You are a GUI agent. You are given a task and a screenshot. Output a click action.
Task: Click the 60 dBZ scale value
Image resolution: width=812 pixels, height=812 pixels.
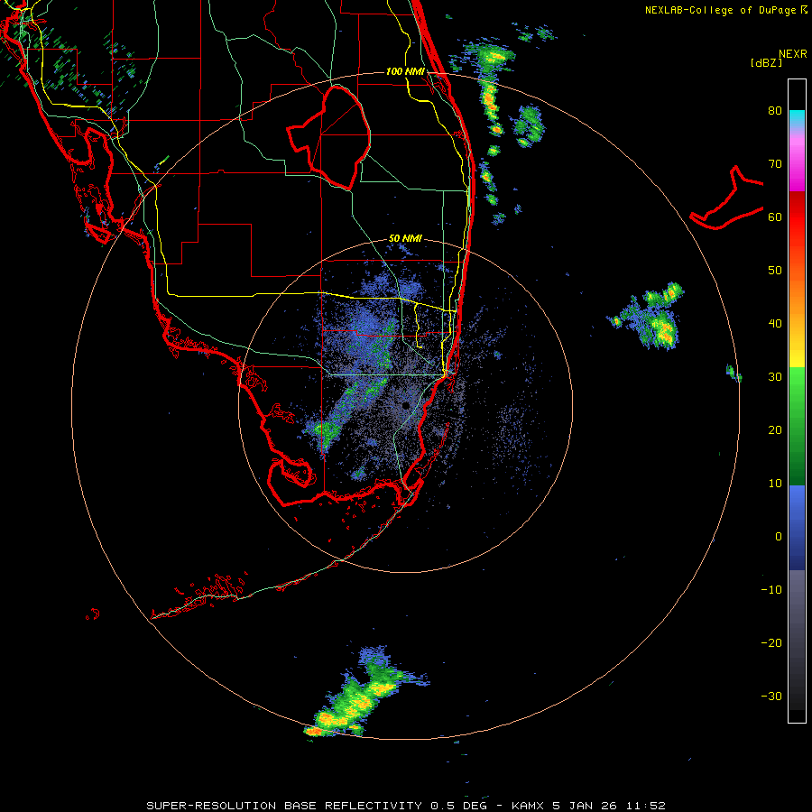[x=775, y=217]
